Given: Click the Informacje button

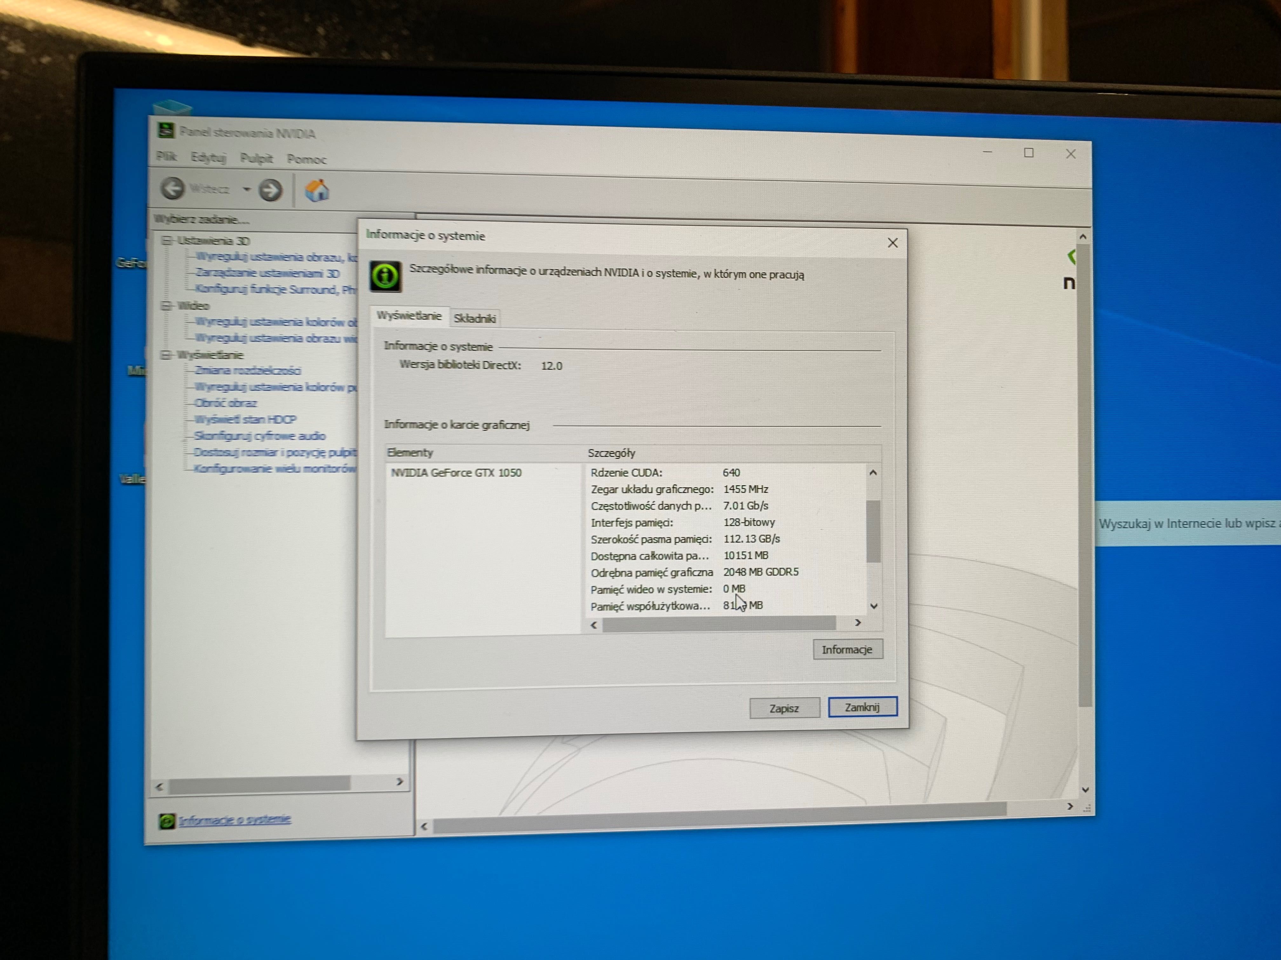Looking at the screenshot, I should coord(847,649).
